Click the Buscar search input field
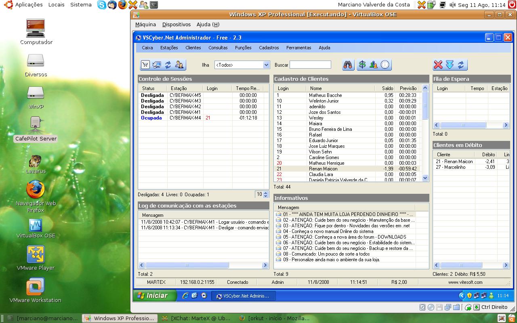This screenshot has height=323, width=517. tap(310, 65)
